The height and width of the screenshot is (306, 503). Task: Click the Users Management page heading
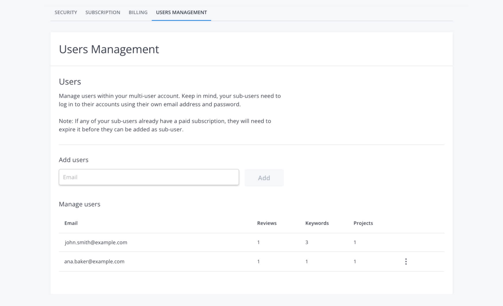[x=109, y=49]
